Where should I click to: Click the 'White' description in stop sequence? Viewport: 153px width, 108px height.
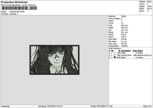pyautogui.click(x=123, y=53)
